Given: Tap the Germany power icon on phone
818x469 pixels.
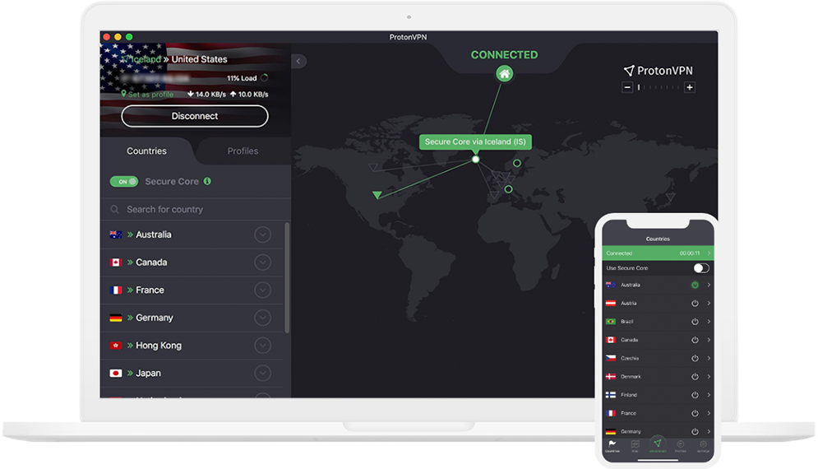Looking at the screenshot, I should pos(695,431).
